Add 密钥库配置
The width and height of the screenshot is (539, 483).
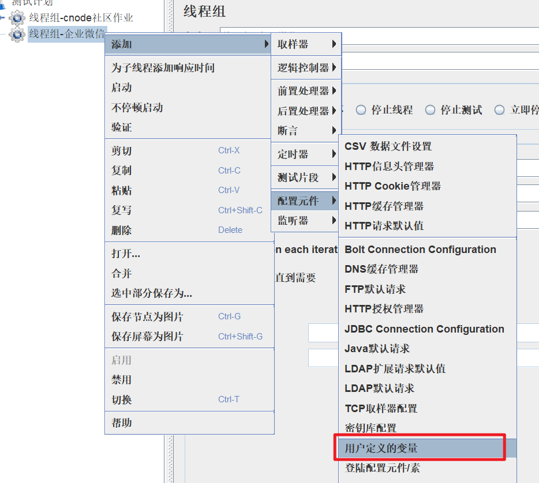pyautogui.click(x=428, y=428)
